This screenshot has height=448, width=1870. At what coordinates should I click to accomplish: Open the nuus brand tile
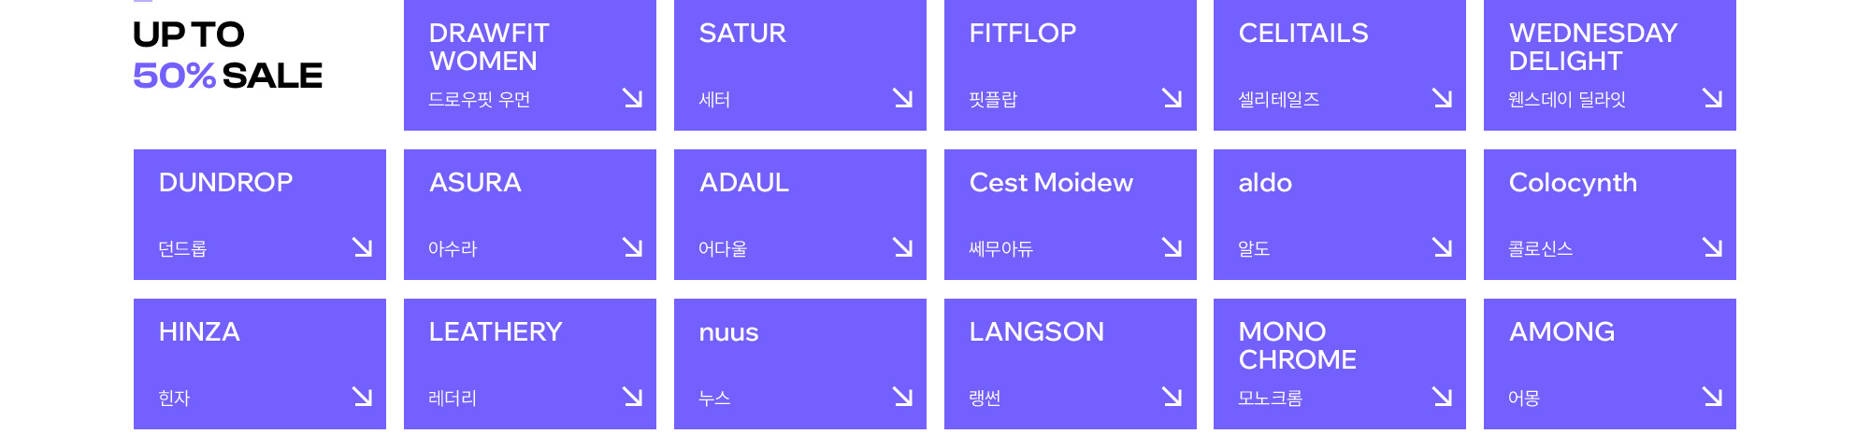(x=800, y=364)
